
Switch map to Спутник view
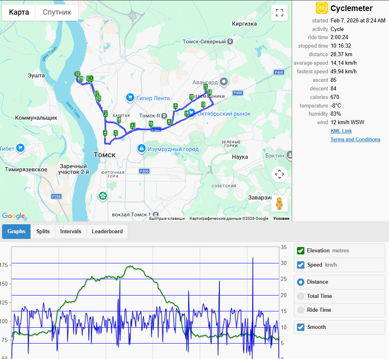[x=57, y=12]
